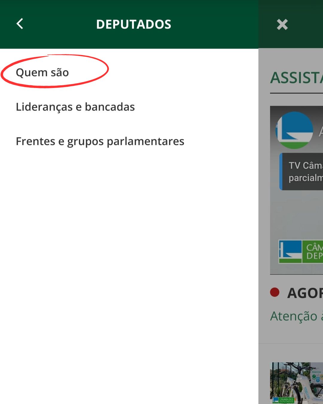The height and width of the screenshot is (404, 323).
Task: Click the ASSISTA section heading
Action: (296, 78)
